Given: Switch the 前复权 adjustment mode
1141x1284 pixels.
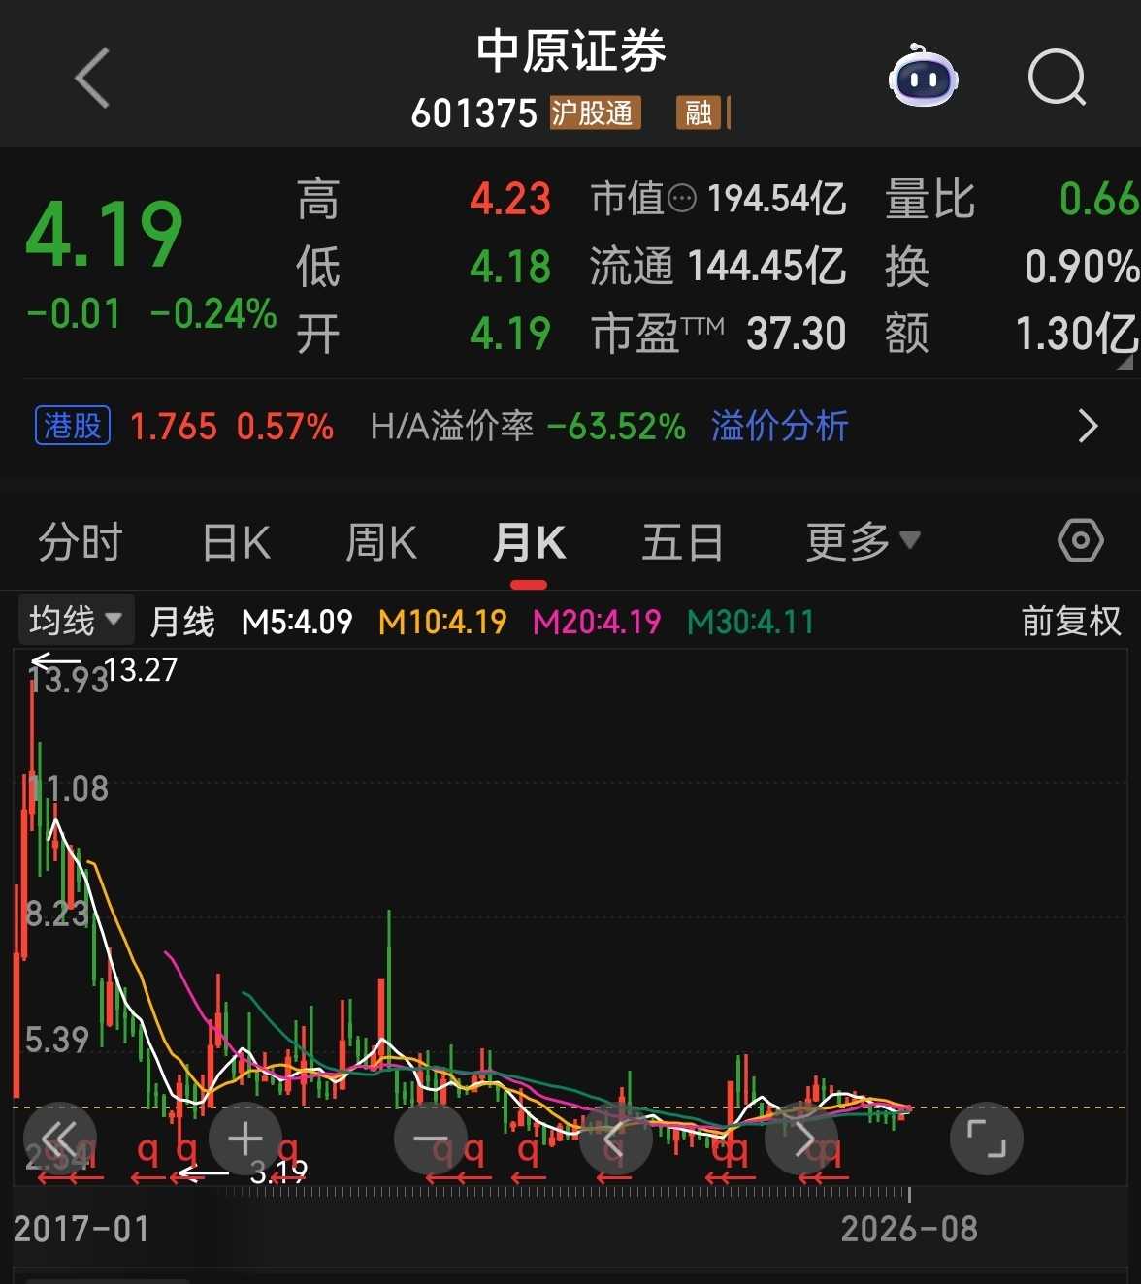Looking at the screenshot, I should [x=1071, y=621].
